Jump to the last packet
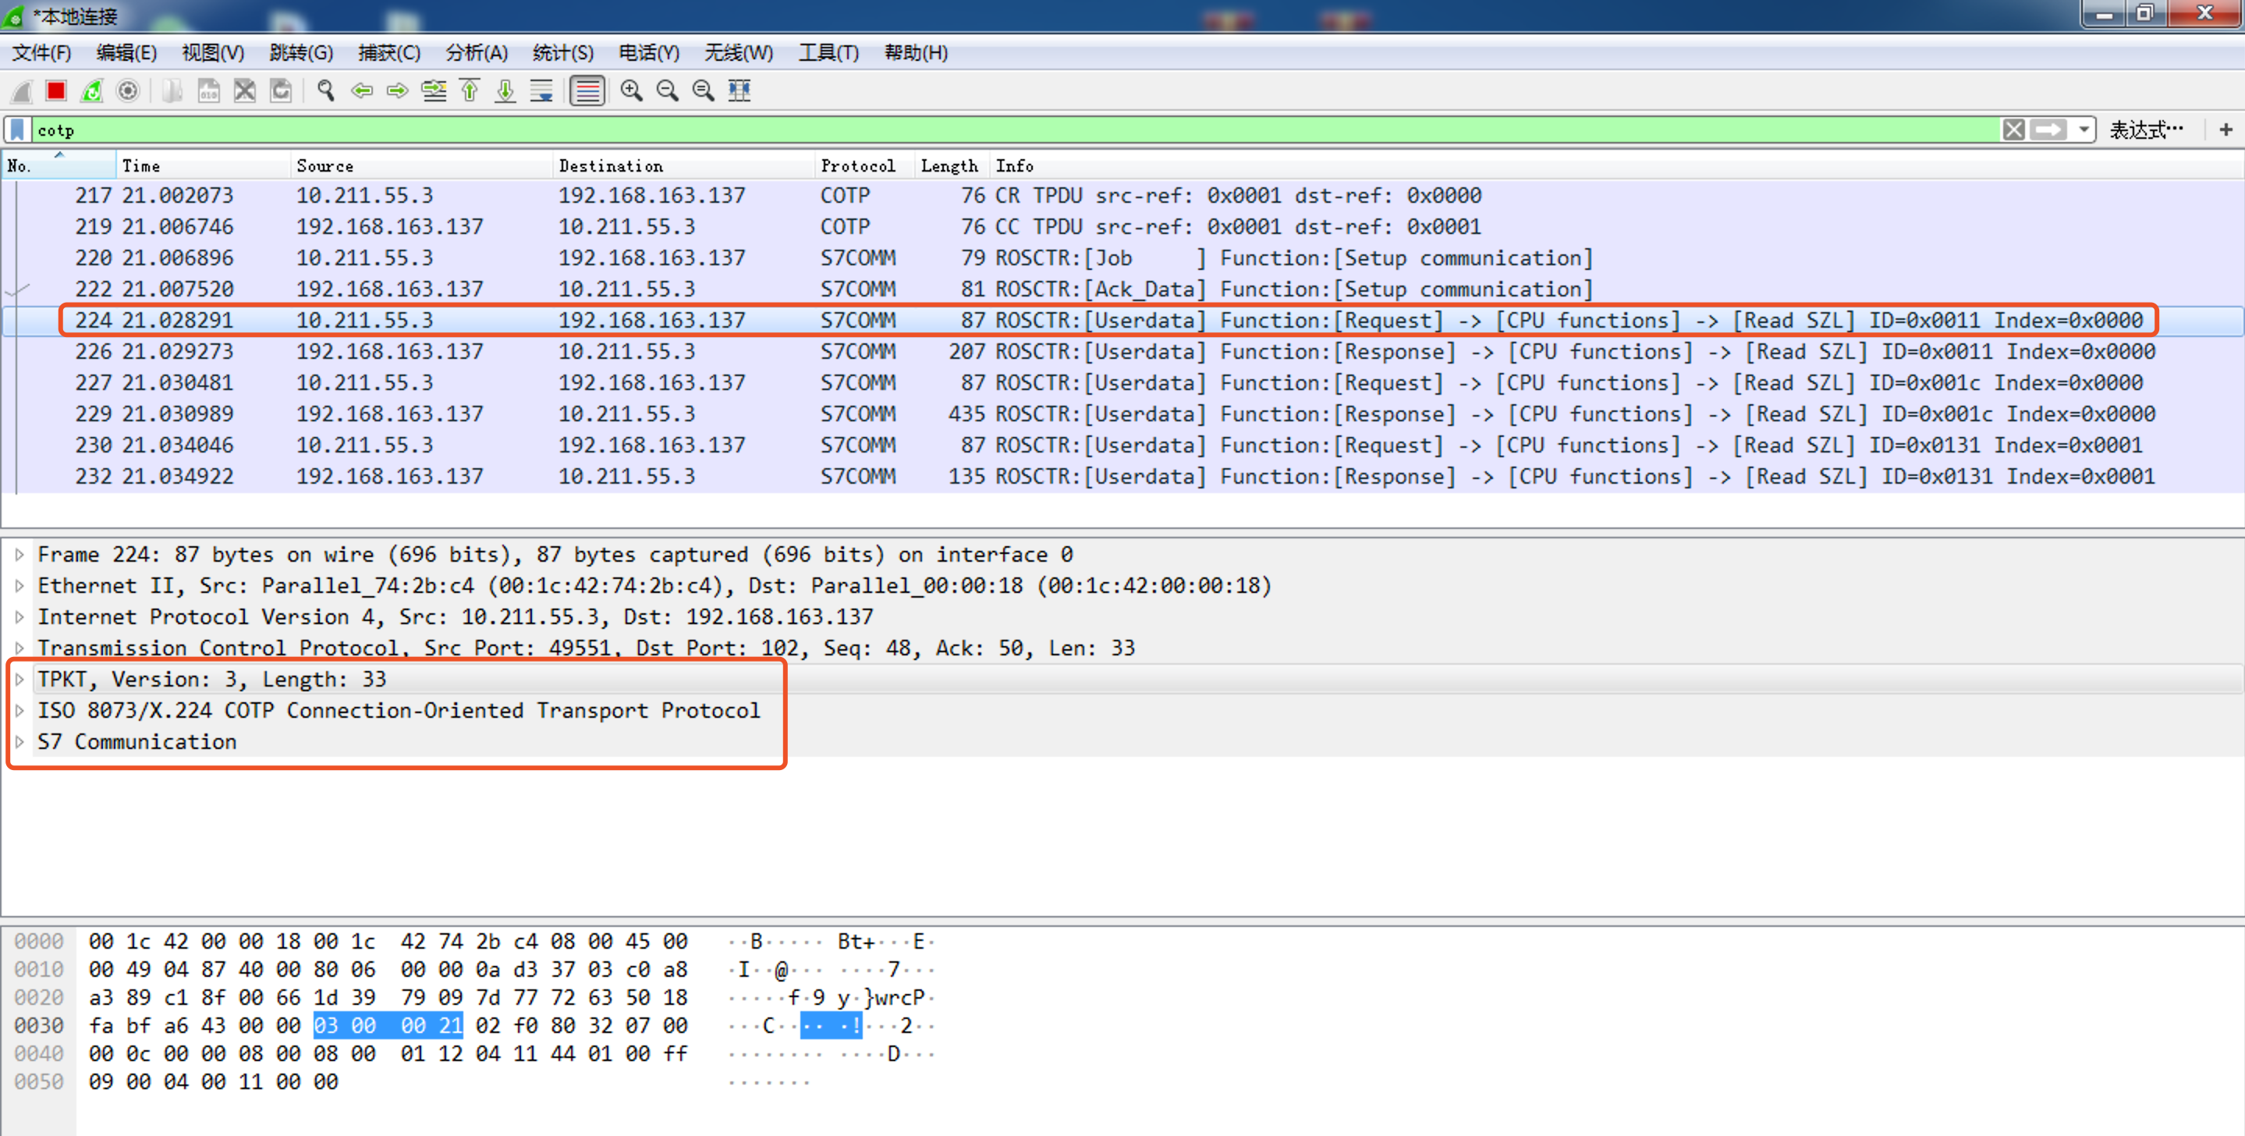Image resolution: width=2245 pixels, height=1136 pixels. 505,91
